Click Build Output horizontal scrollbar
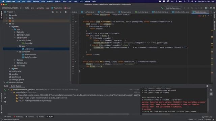Viewport: 216px width, 121px height. [x=68, y=114]
